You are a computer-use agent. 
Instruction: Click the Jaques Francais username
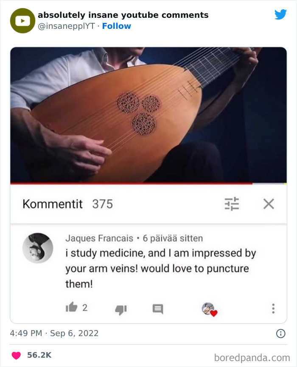[99, 238]
